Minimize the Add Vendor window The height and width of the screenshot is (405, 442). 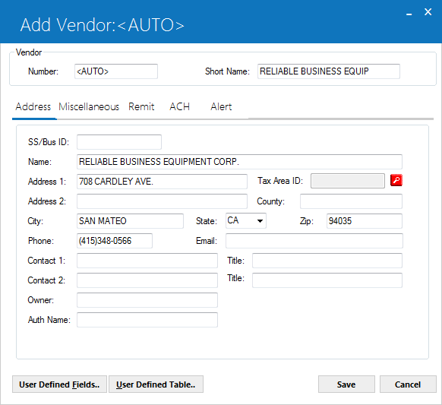(x=409, y=13)
